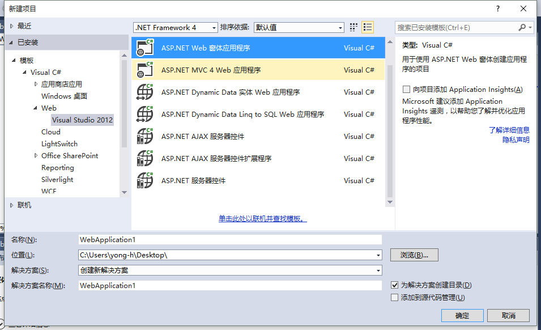Click the ASP.NET Dynamic Data 实体 Web 应用程序 name
Screen dimensions: 541x330
click(231, 92)
